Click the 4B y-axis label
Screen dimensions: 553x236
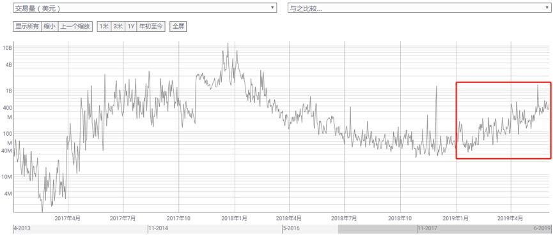pos(9,64)
